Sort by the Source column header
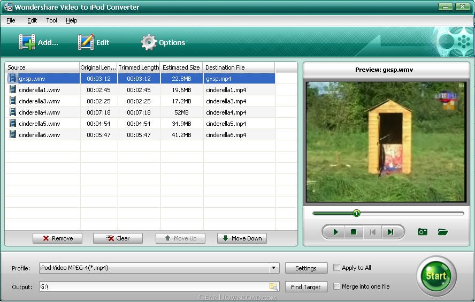 coord(42,67)
